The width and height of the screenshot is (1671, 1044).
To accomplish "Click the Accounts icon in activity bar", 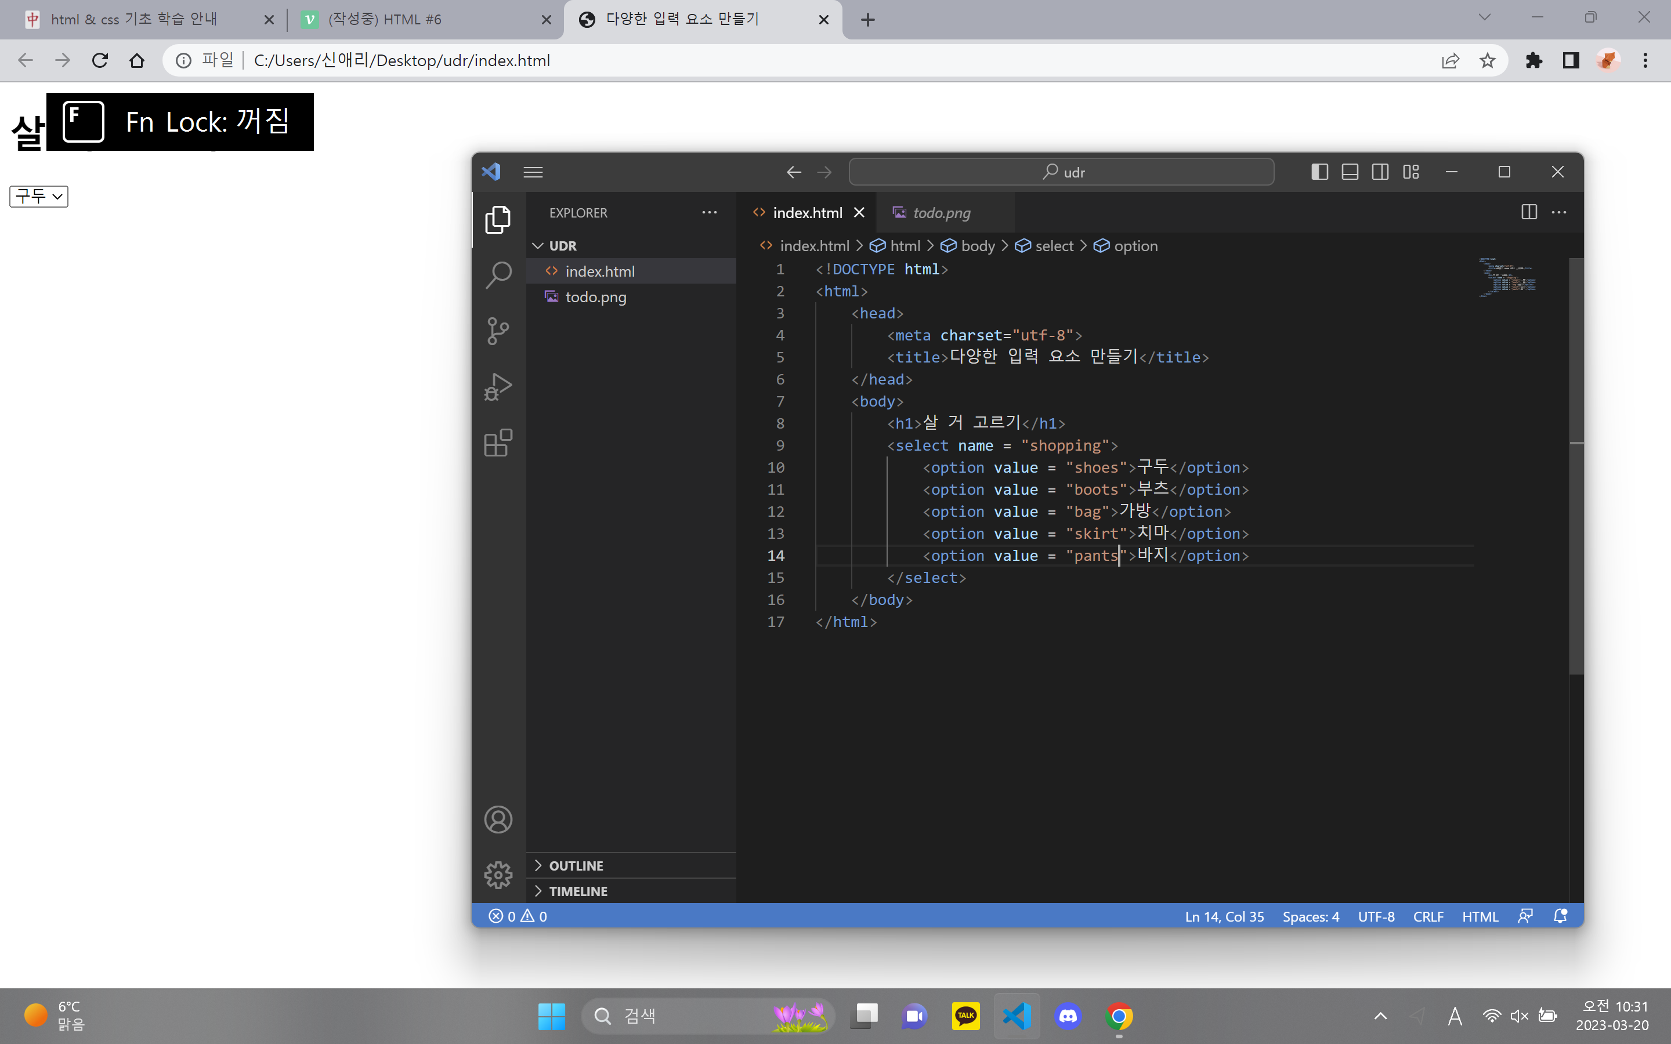I will pos(498,820).
